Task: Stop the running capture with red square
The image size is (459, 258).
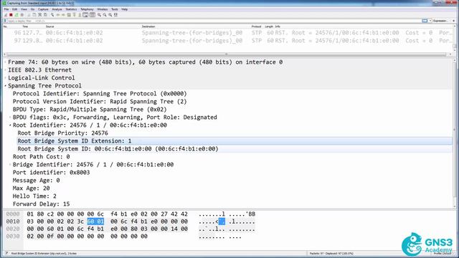Action: pyautogui.click(x=11, y=14)
